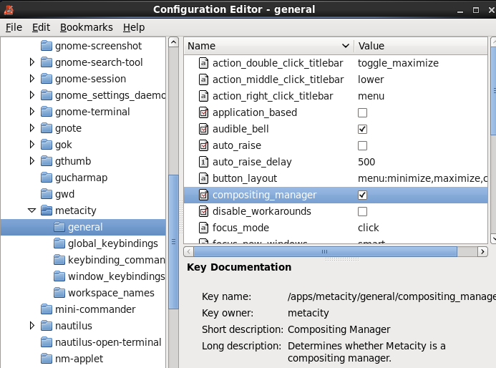The height and width of the screenshot is (368, 496).
Task: Select the window_keybindings tree item
Action: 117,276
